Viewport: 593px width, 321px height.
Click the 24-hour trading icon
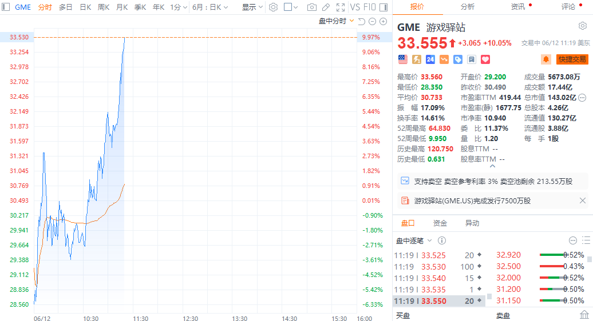(x=430, y=59)
